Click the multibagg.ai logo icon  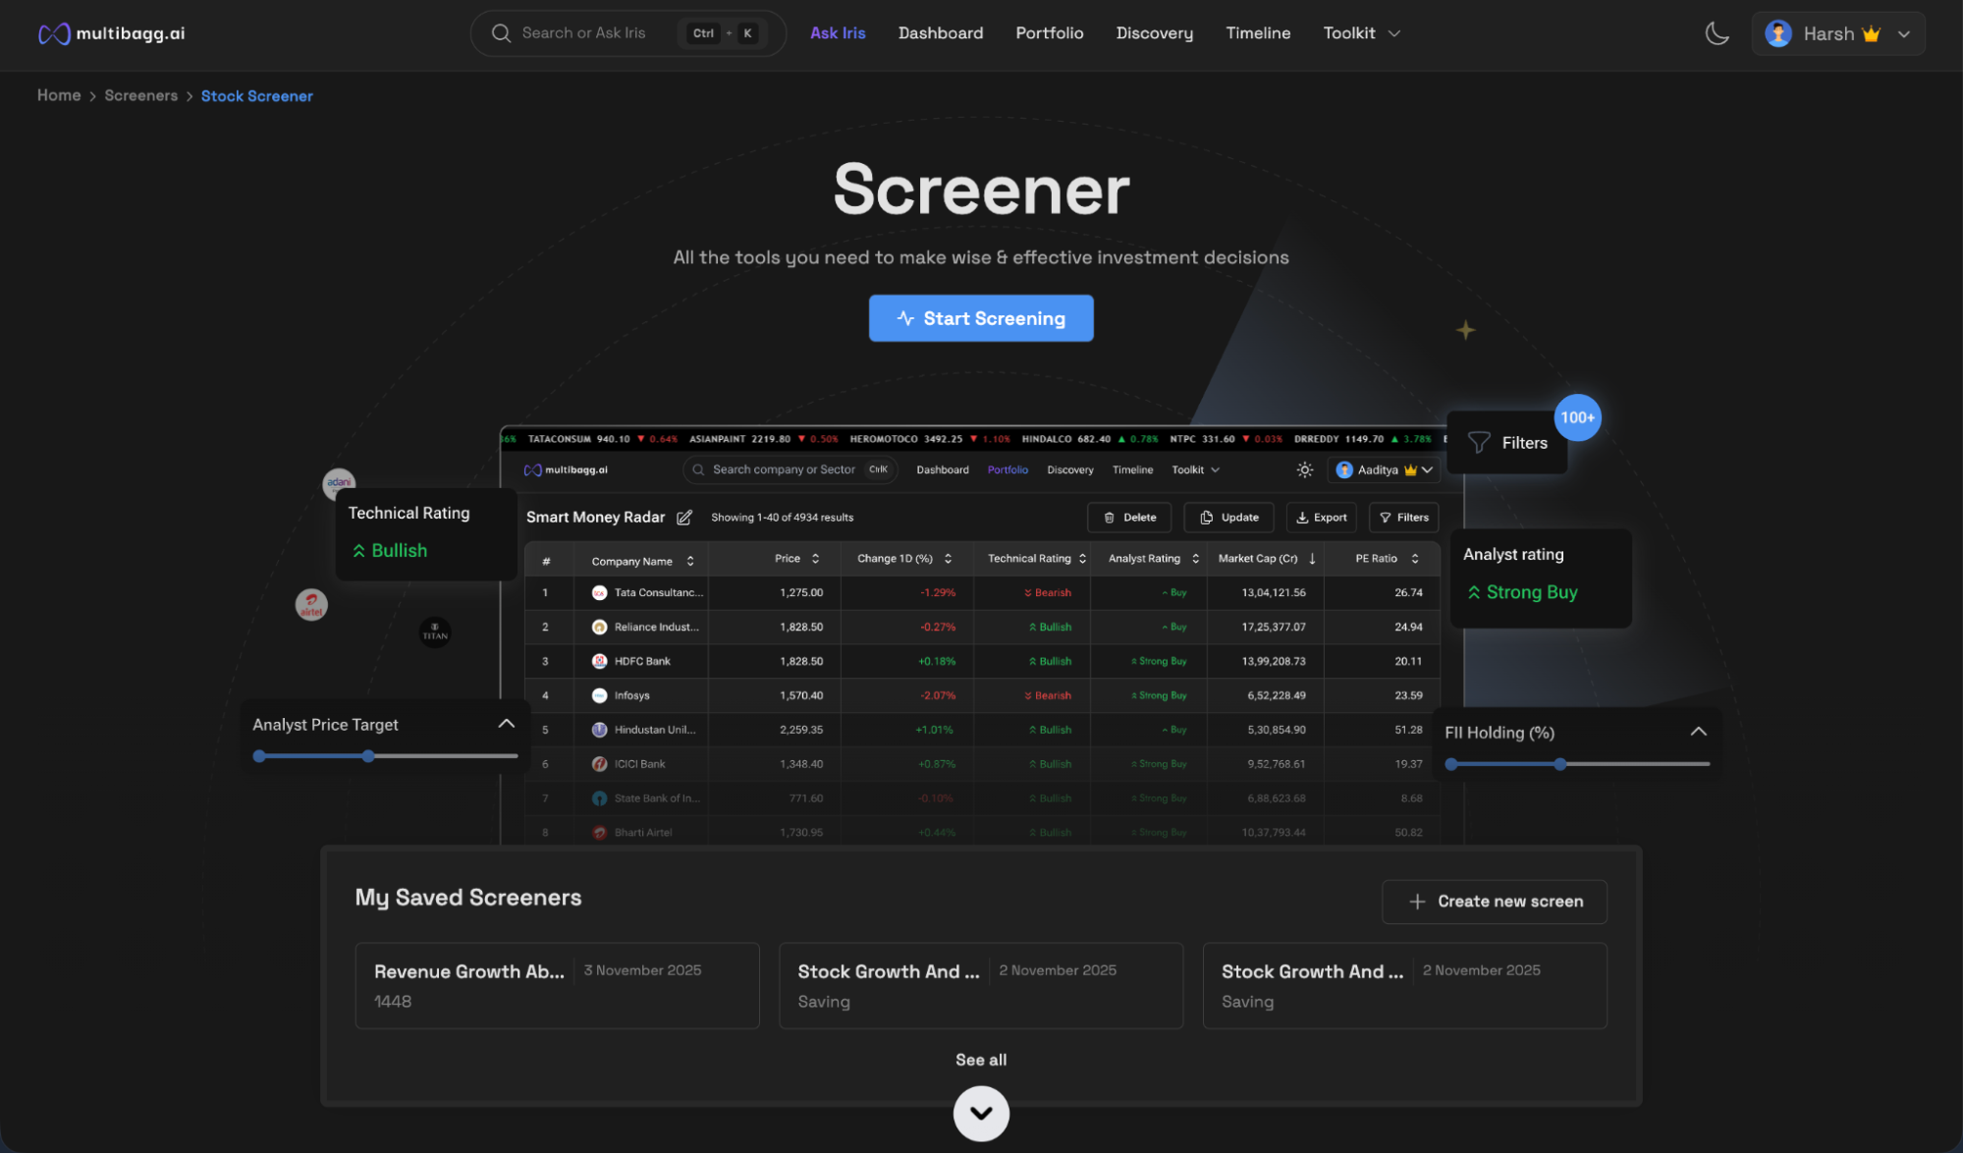(x=54, y=33)
